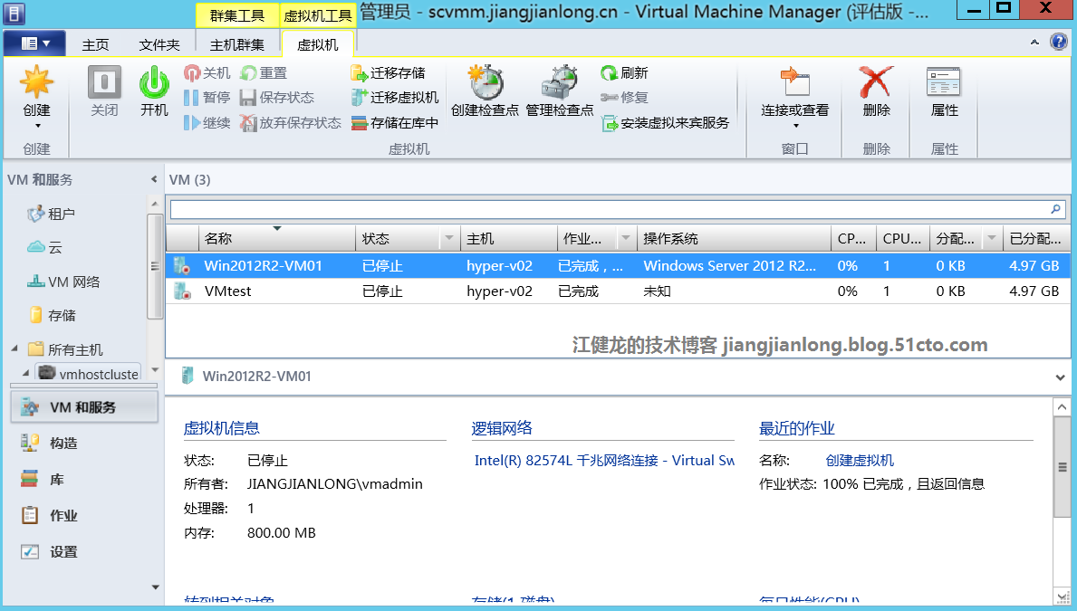
Task: Click 刷新 refresh icon
Action: tap(609, 72)
